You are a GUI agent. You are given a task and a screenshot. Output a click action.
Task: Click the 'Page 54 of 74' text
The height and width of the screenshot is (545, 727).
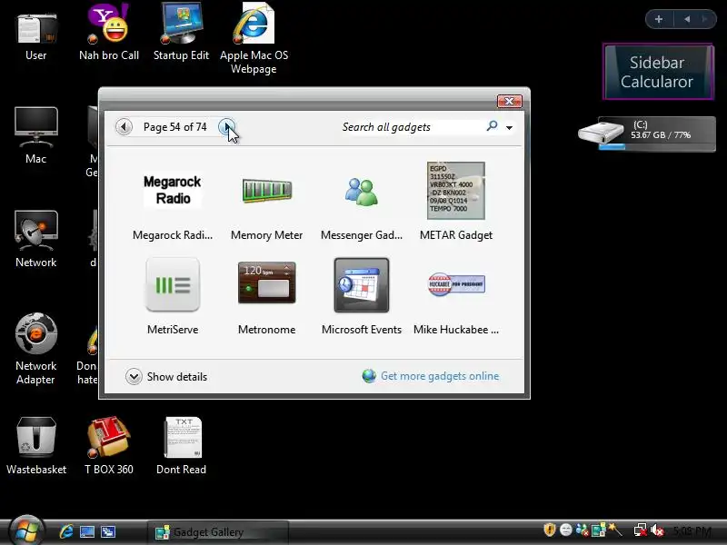coord(174,127)
